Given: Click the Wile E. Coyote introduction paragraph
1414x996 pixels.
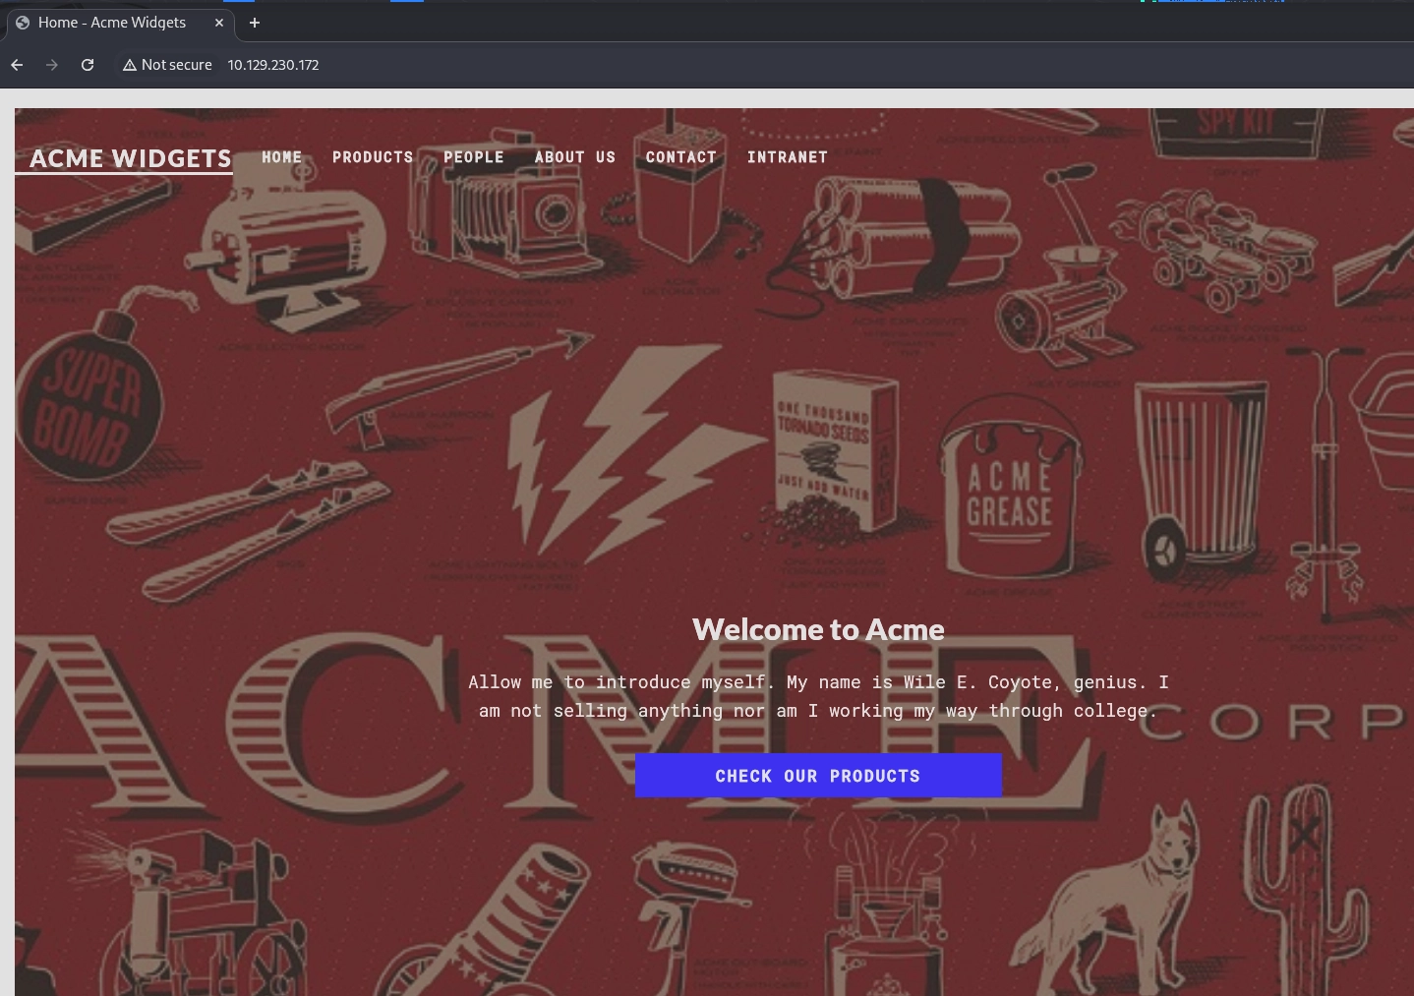Looking at the screenshot, I should pyautogui.click(x=818, y=696).
